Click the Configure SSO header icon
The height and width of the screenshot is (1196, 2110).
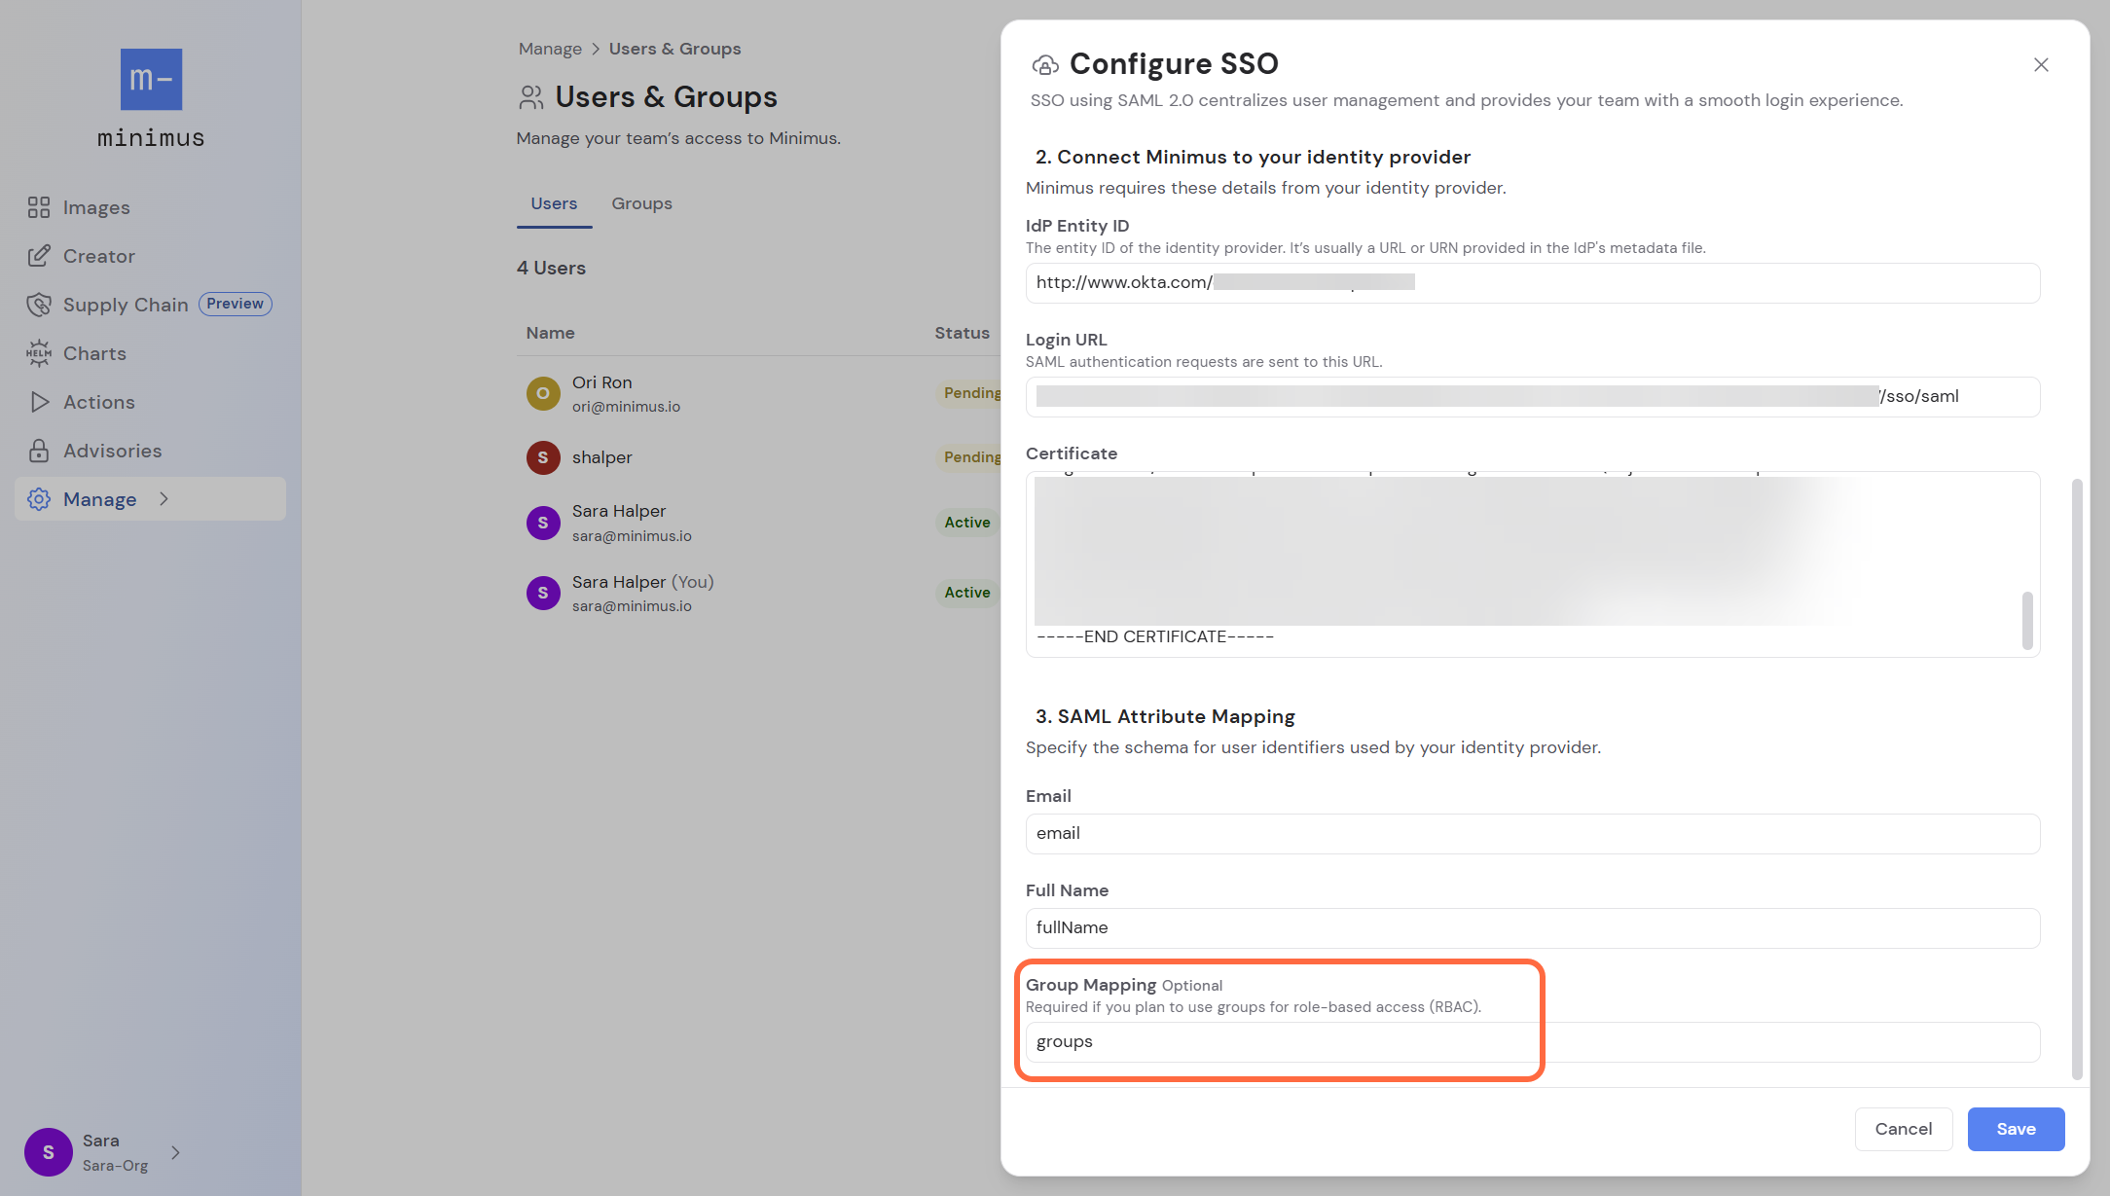click(1044, 64)
